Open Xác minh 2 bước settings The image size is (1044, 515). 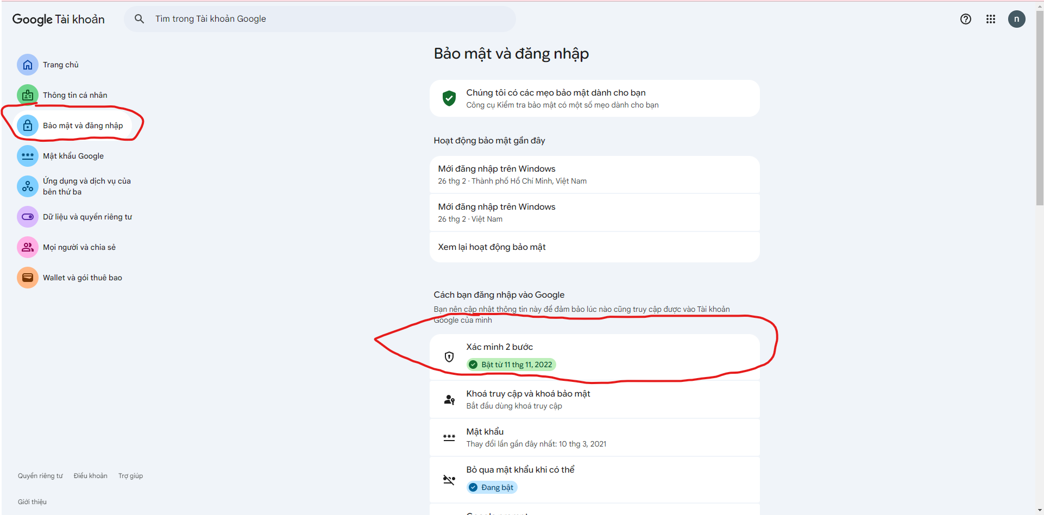(594, 356)
